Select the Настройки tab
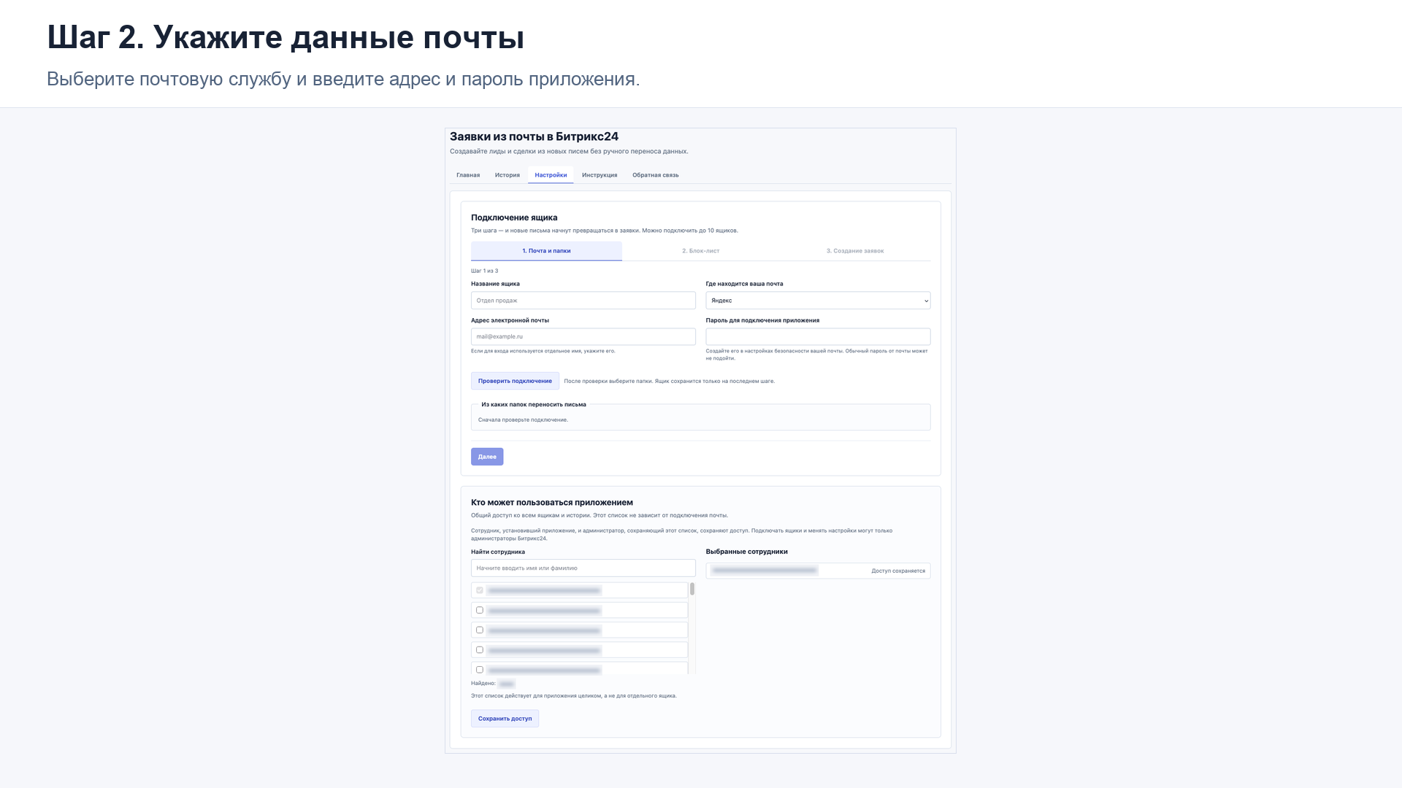This screenshot has height=788, width=1402. click(x=551, y=175)
